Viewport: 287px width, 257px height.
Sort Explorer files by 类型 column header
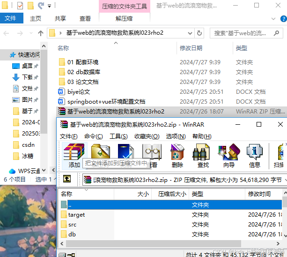coord(242,48)
